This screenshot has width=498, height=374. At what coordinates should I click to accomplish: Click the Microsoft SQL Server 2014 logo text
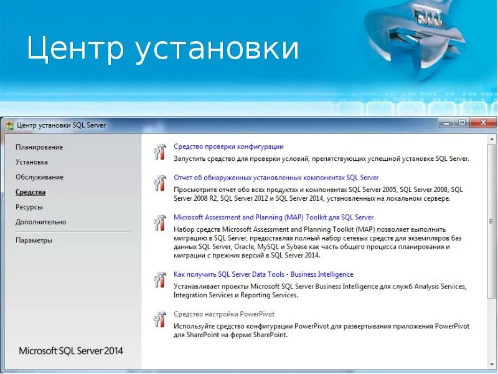(71, 351)
